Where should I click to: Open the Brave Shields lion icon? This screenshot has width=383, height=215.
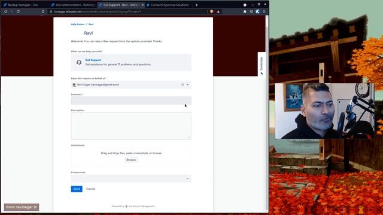point(211,11)
